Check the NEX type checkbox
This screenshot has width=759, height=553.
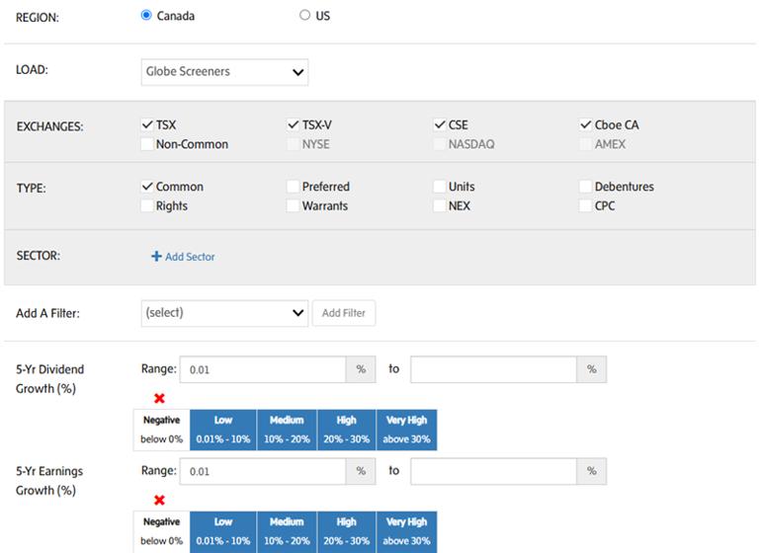[440, 205]
